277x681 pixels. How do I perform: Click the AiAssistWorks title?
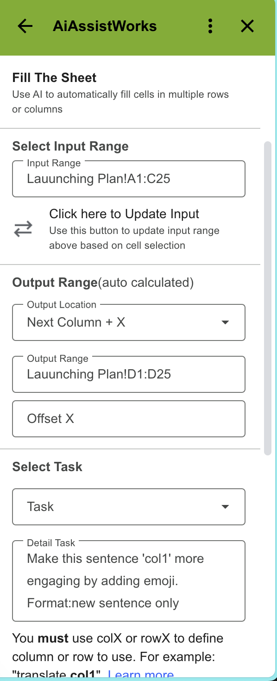[x=105, y=26]
